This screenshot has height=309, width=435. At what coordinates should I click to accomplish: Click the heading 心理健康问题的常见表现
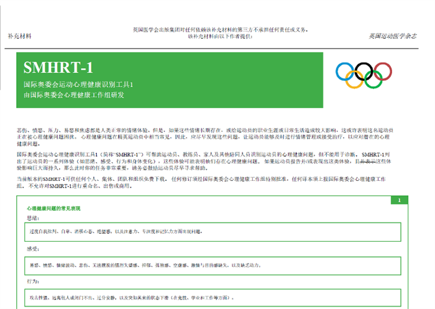coord(53,208)
